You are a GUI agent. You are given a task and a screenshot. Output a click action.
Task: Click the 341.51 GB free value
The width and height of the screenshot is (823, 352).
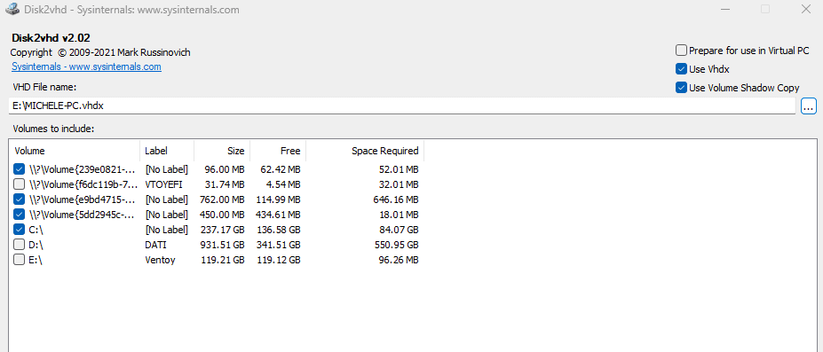[x=278, y=244]
